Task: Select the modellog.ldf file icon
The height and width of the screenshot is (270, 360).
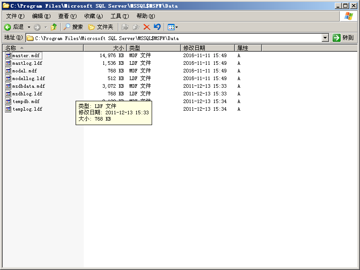Action: coord(8,78)
